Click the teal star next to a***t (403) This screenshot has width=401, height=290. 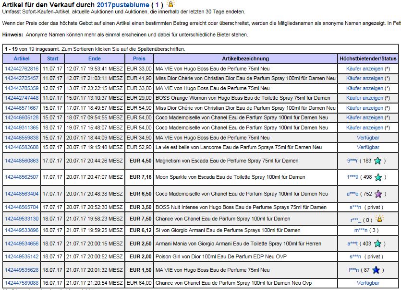377,244
